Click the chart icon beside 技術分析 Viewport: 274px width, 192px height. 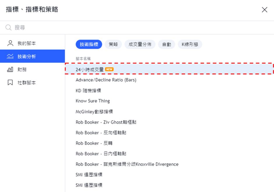(x=10, y=56)
